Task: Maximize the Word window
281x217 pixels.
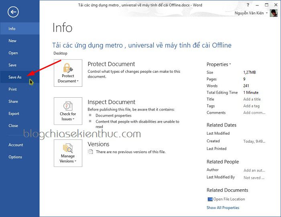Action: [x=267, y=5]
